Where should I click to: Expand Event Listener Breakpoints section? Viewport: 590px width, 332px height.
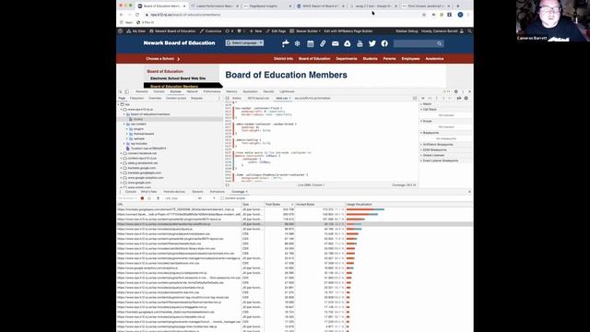tap(440, 160)
